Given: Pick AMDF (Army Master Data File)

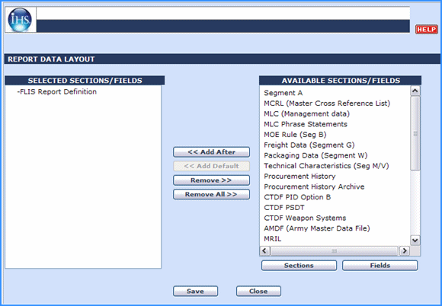Looking at the screenshot, I should pos(317,228).
